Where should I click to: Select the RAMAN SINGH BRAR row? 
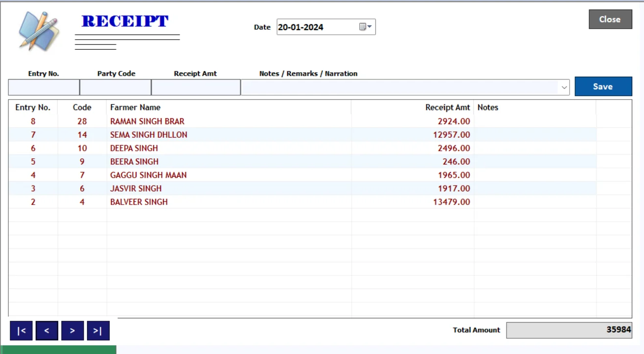pos(302,121)
